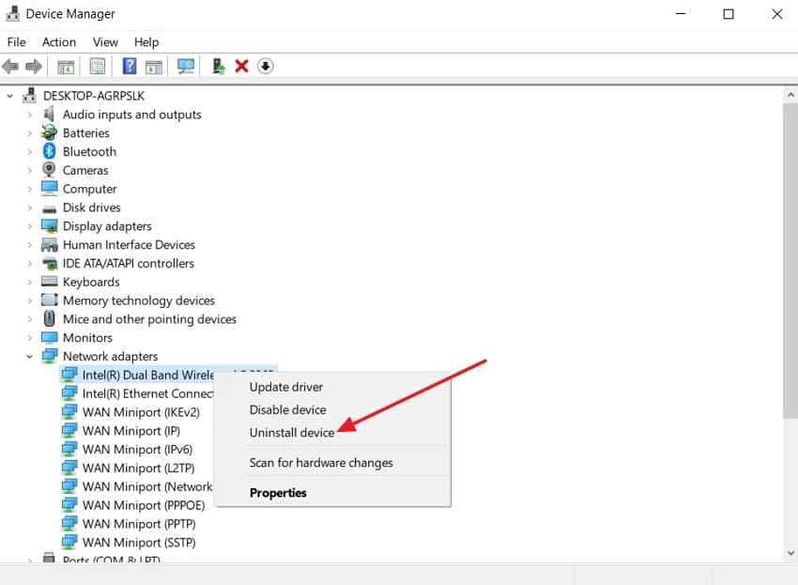Select the Audio inputs and outputs icon
The width and height of the screenshot is (798, 585).
[50, 114]
